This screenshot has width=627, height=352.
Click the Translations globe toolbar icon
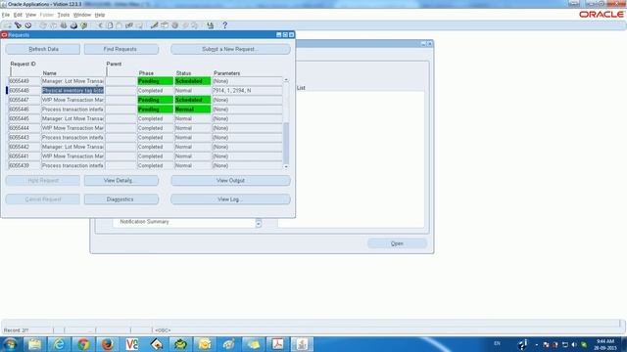(174, 25)
